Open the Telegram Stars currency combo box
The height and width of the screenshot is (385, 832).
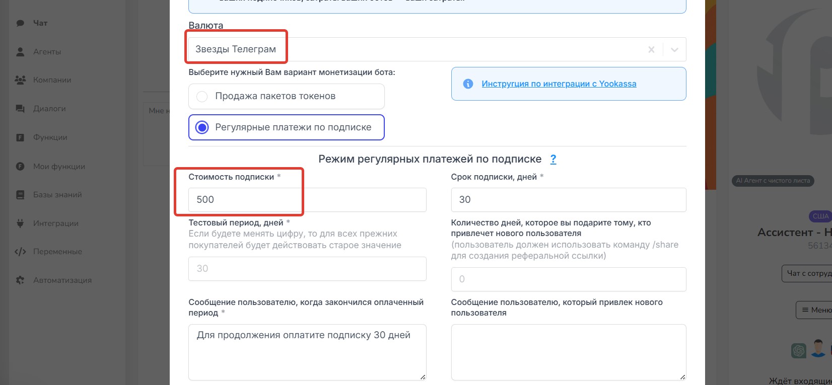tap(413, 50)
